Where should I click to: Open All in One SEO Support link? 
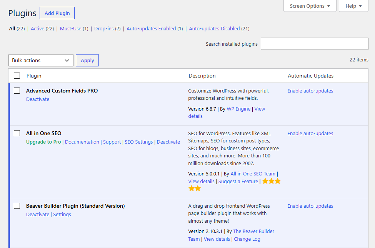pos(112,142)
